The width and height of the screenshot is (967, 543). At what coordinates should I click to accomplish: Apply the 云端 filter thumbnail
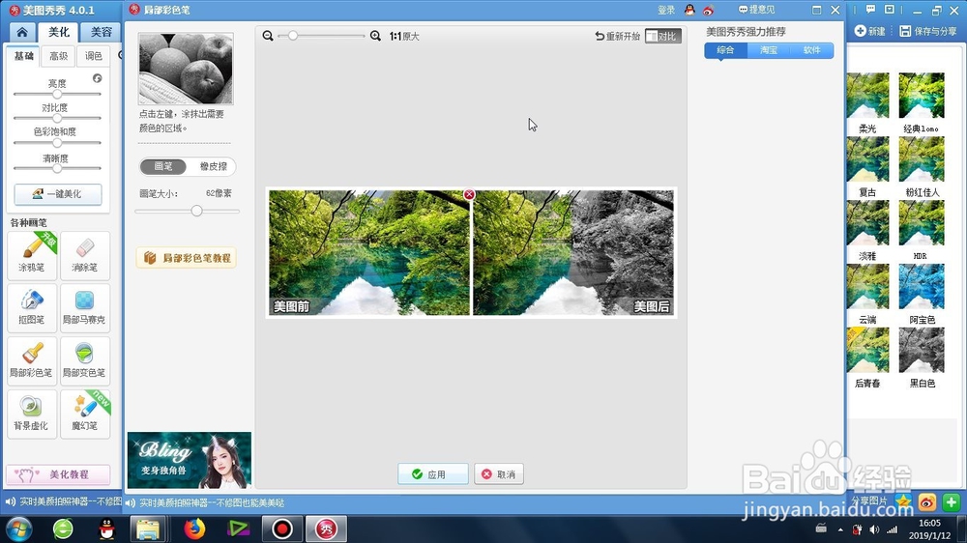867,286
